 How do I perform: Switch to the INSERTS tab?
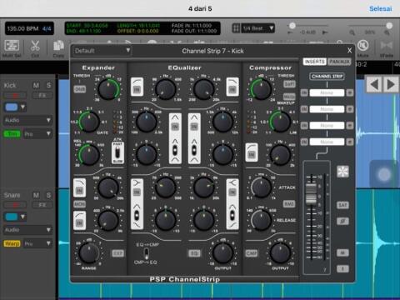[315, 62]
